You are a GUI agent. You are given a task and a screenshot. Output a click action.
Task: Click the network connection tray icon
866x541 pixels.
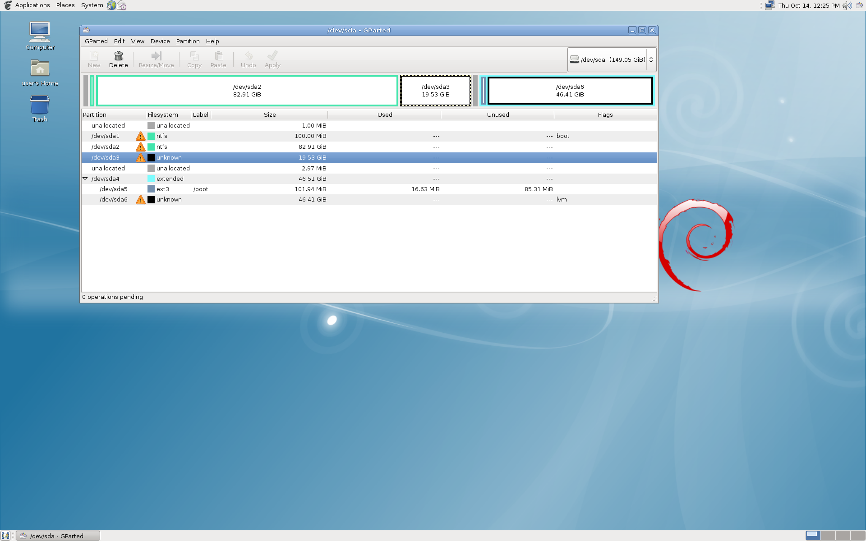[770, 5]
